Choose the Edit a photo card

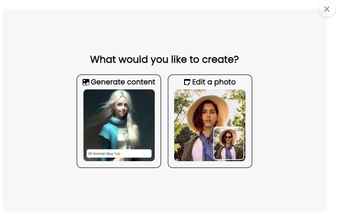pos(210,121)
